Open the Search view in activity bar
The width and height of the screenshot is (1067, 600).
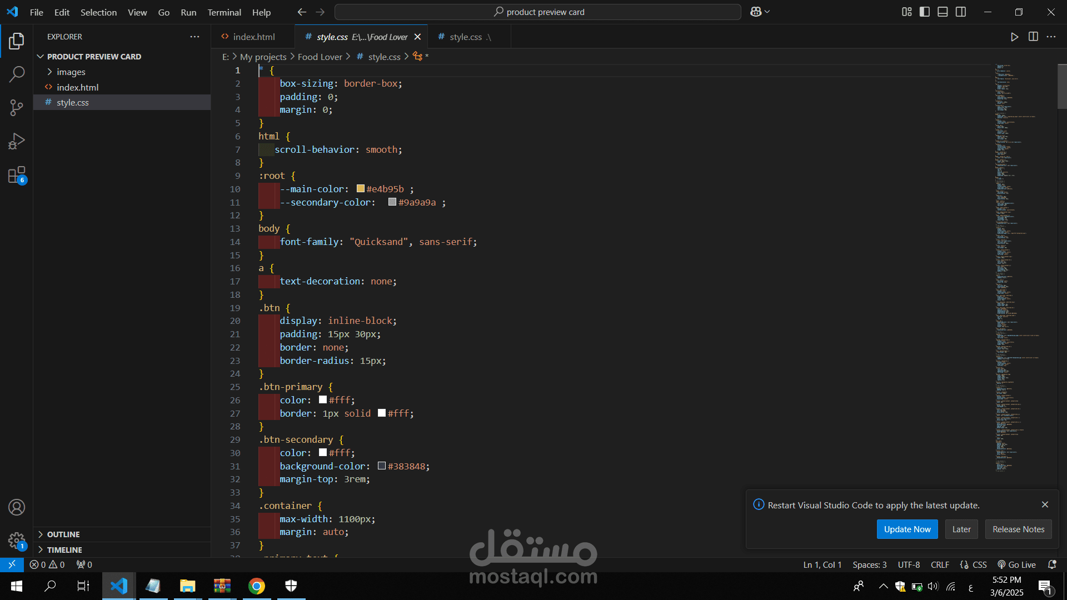[17, 74]
